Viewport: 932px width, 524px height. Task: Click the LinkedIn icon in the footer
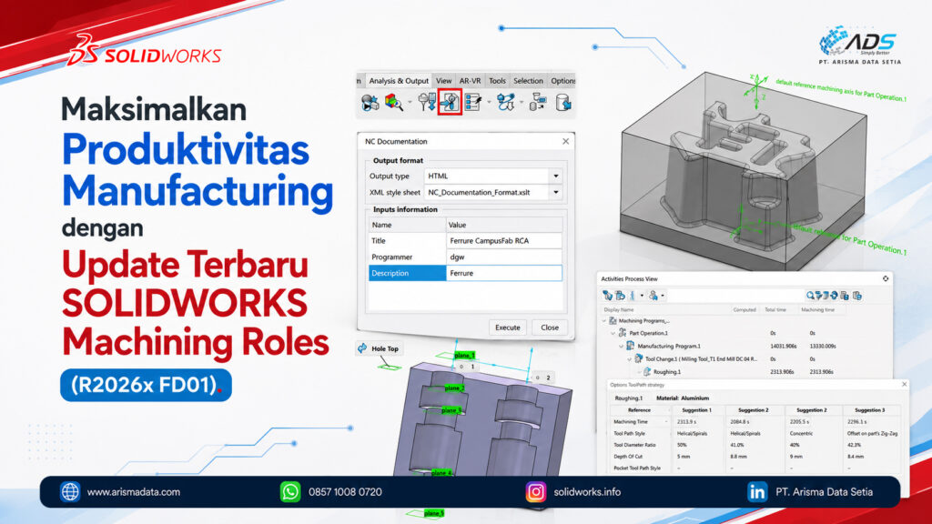(x=757, y=492)
